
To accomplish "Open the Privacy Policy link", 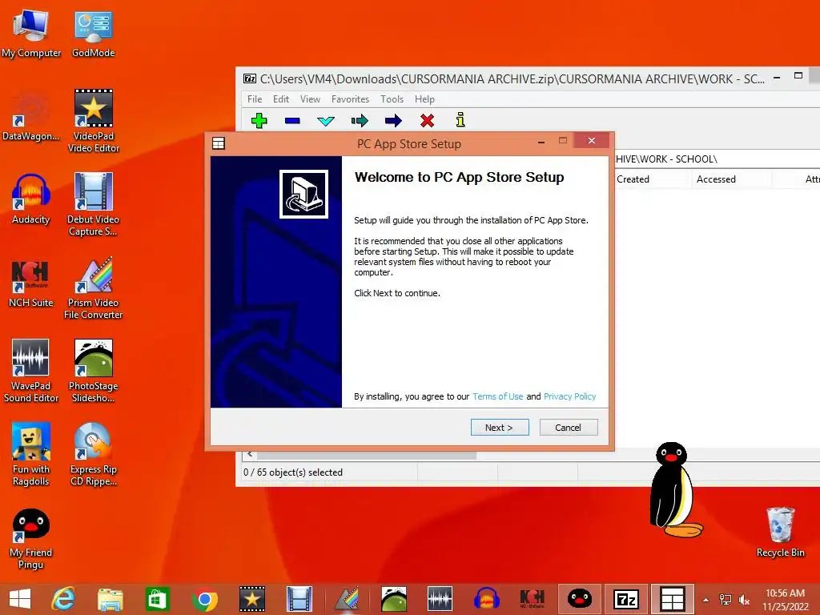I will 570,396.
